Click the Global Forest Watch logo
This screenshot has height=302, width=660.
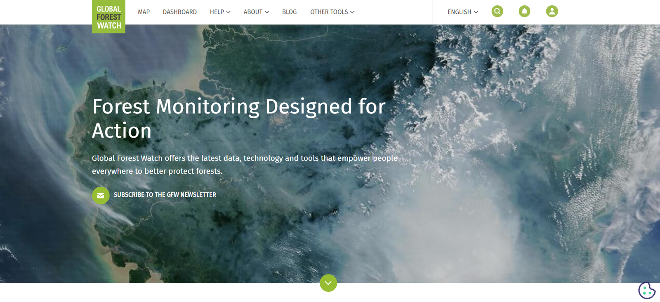[108, 17]
